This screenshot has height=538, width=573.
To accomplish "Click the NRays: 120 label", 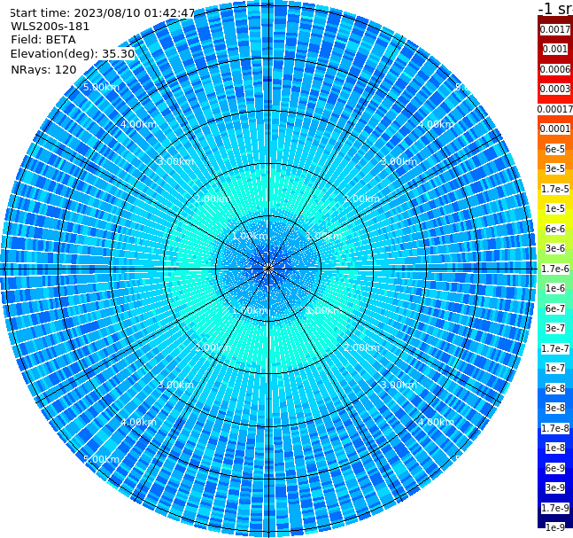I will 43,70.
